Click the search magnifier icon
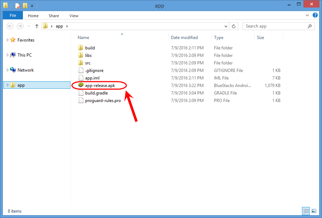Image resolution: width=322 pixels, height=218 pixels. (310, 26)
